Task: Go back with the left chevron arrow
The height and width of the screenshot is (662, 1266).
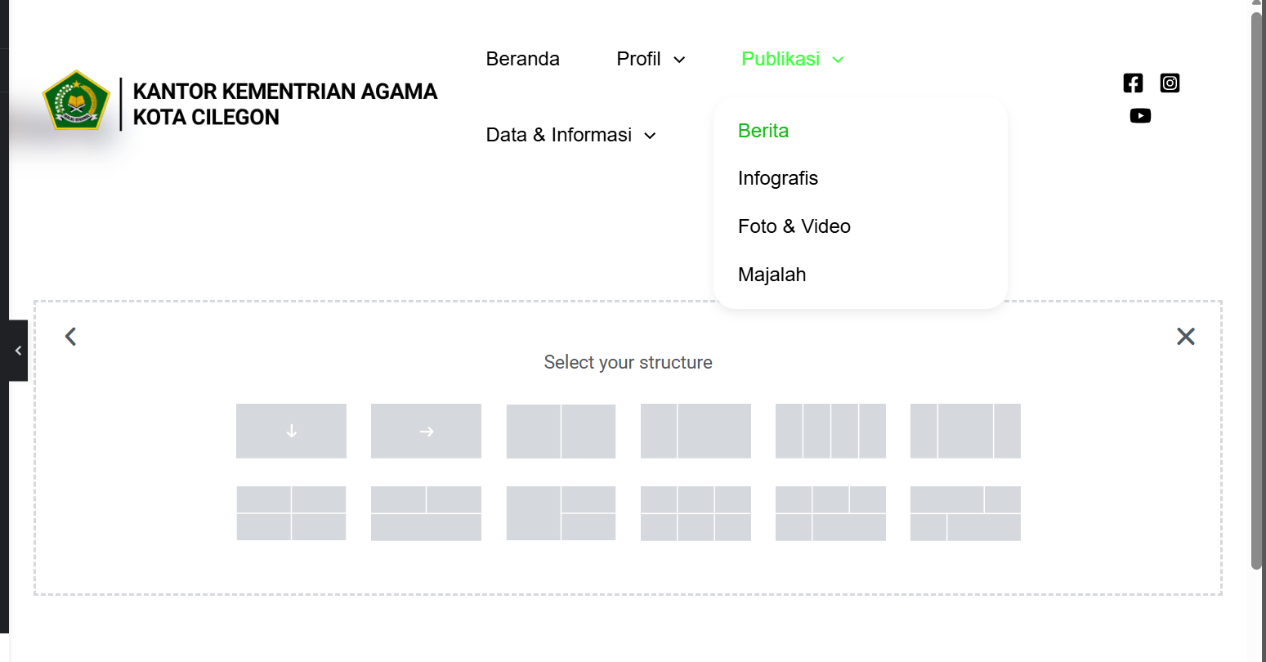Action: point(71,336)
